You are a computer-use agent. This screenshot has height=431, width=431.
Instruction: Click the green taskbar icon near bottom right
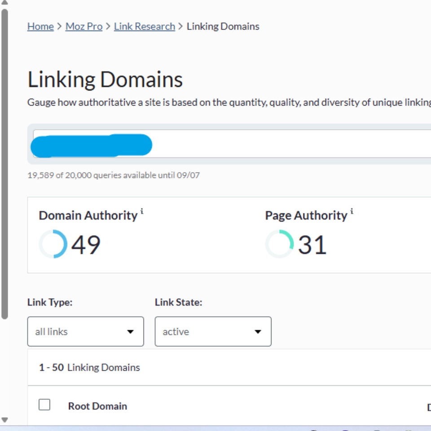coord(407,430)
